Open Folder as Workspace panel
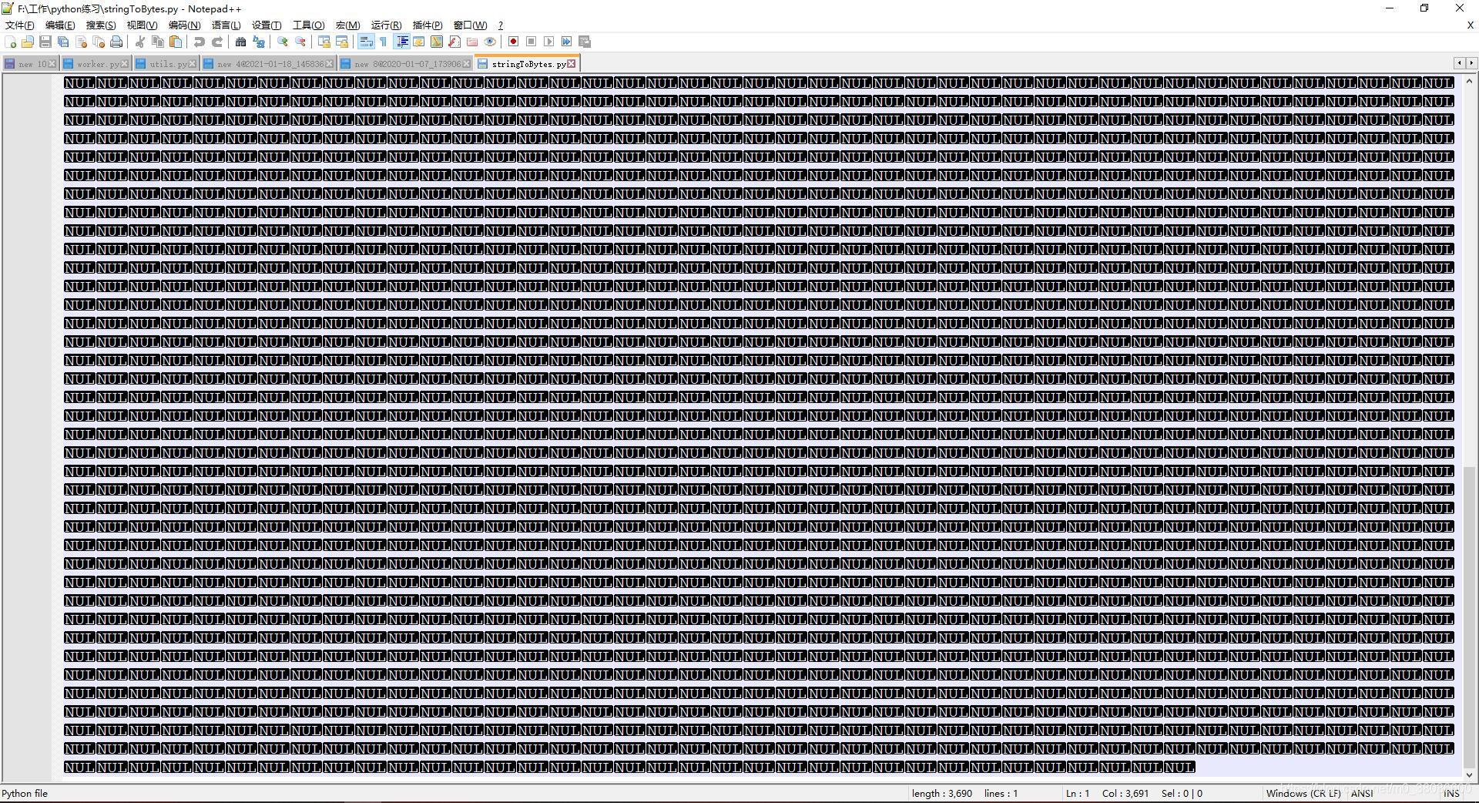The height and width of the screenshot is (803, 1479). pyautogui.click(x=472, y=42)
